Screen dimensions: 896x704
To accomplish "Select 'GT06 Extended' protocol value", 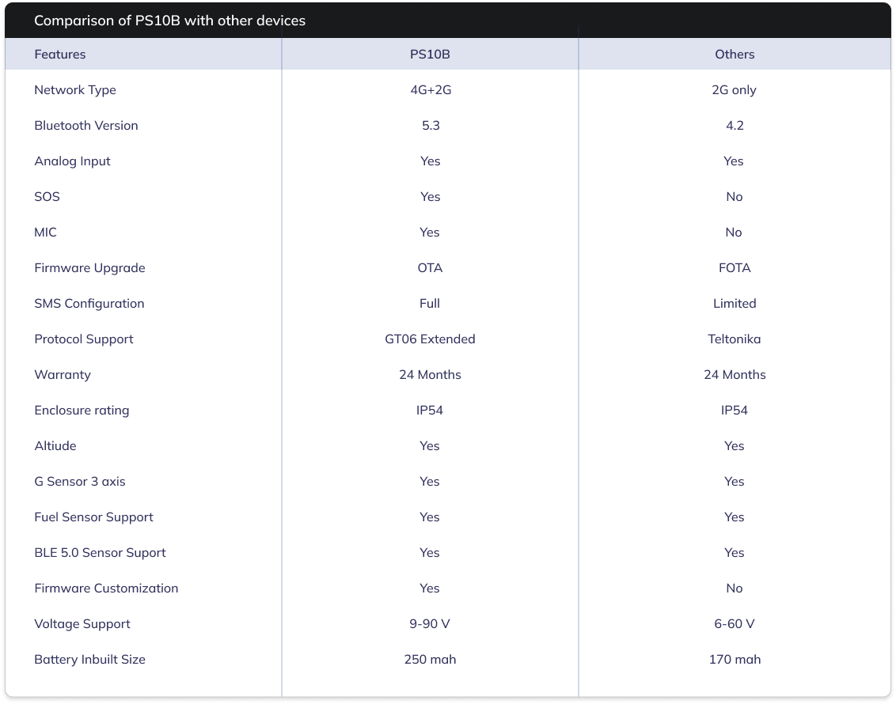I will click(430, 339).
